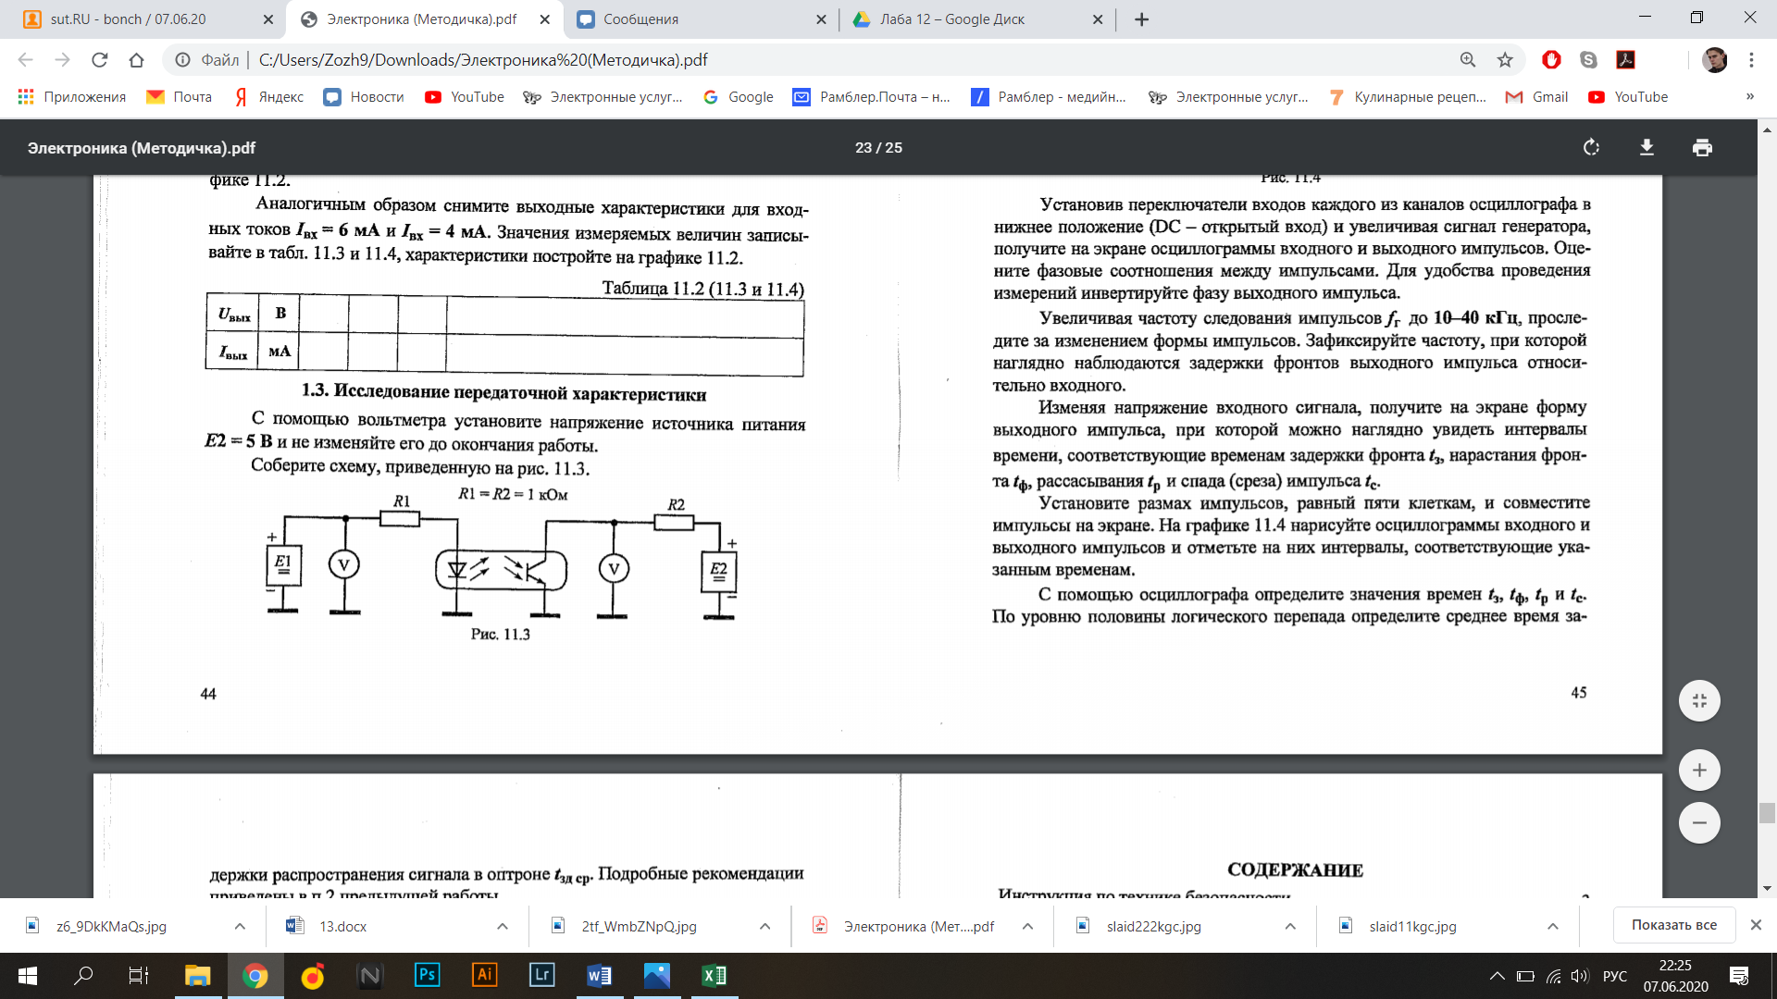
Task: Click the page number 23 / 25
Action: [878, 148]
